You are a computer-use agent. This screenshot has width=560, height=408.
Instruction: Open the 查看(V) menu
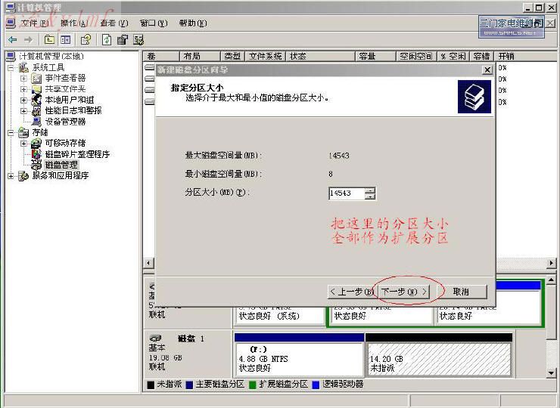[x=114, y=23]
